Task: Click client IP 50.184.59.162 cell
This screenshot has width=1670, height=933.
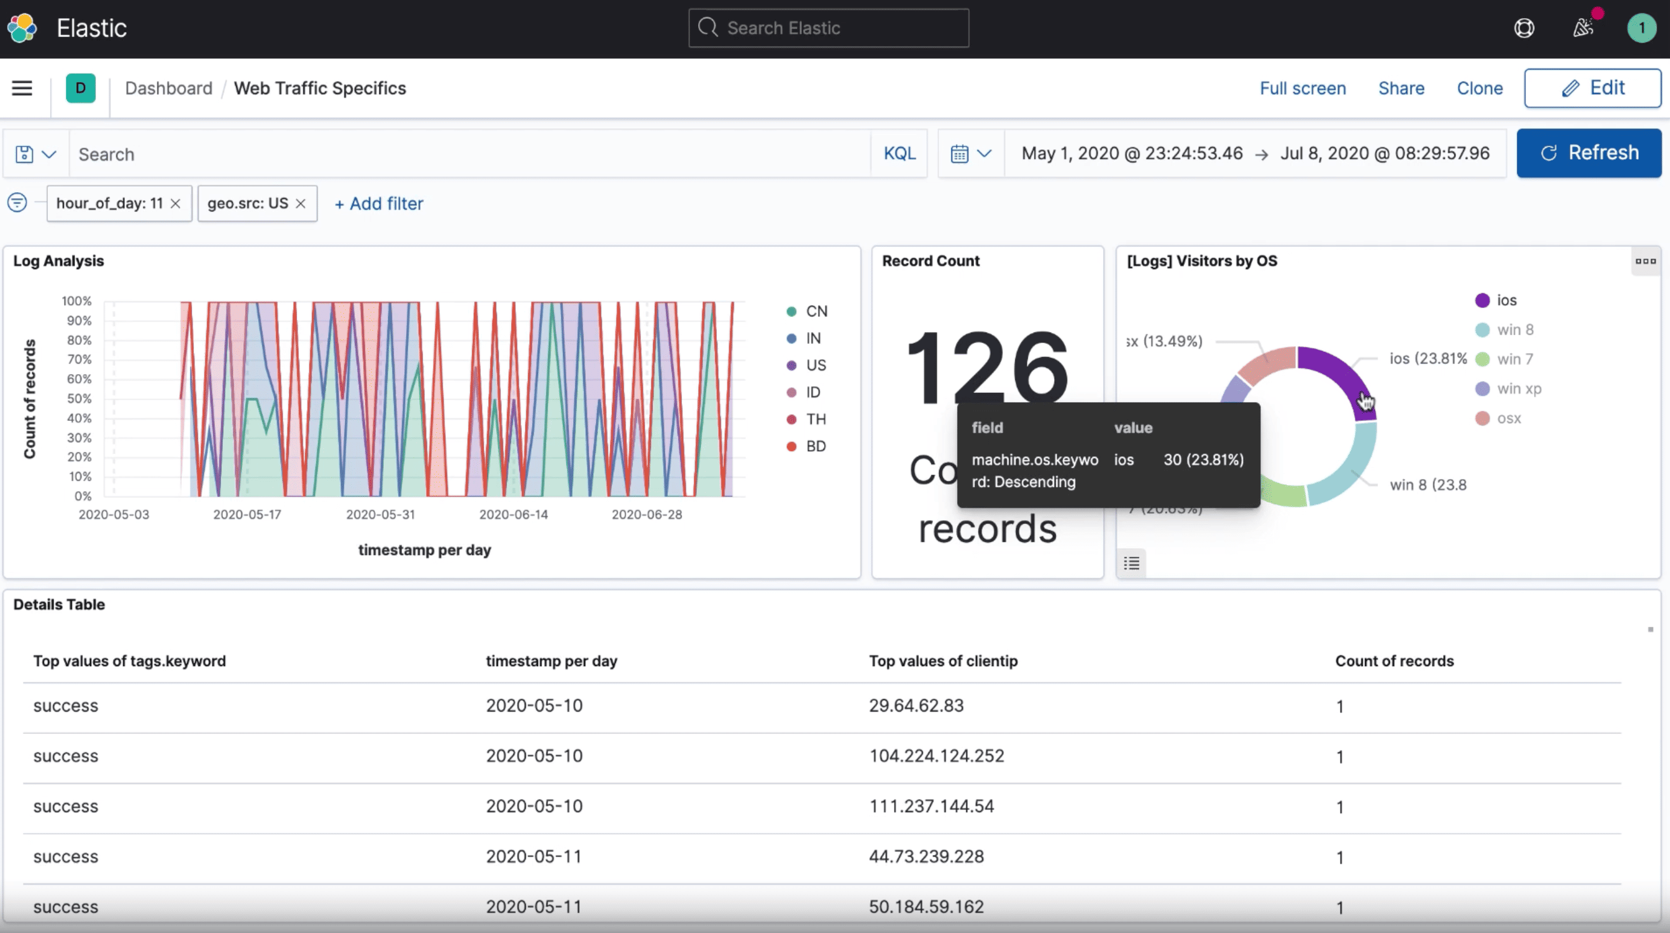Action: (x=926, y=906)
